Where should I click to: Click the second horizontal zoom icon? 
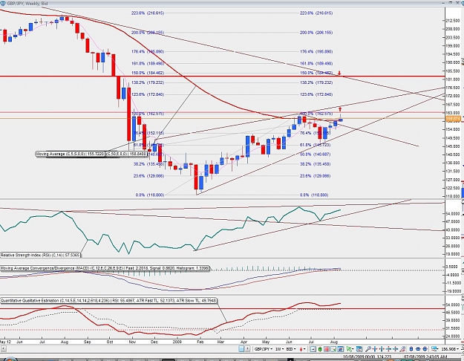[382, 349]
